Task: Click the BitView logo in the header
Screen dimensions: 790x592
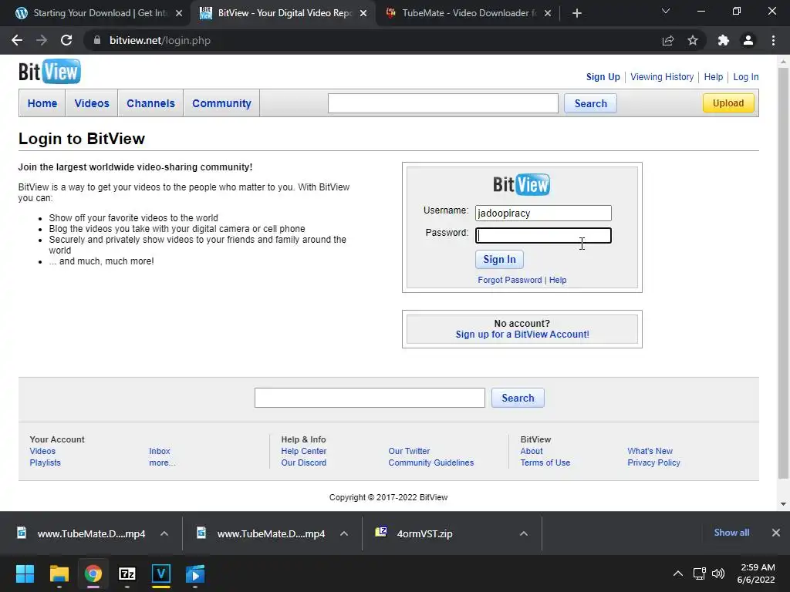Action: tap(49, 72)
